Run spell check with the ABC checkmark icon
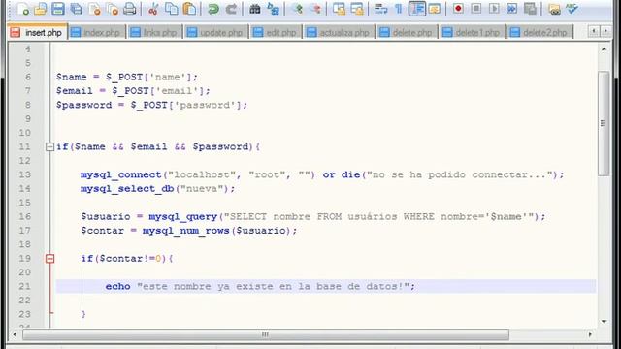The width and height of the screenshot is (621, 349). tap(572, 9)
